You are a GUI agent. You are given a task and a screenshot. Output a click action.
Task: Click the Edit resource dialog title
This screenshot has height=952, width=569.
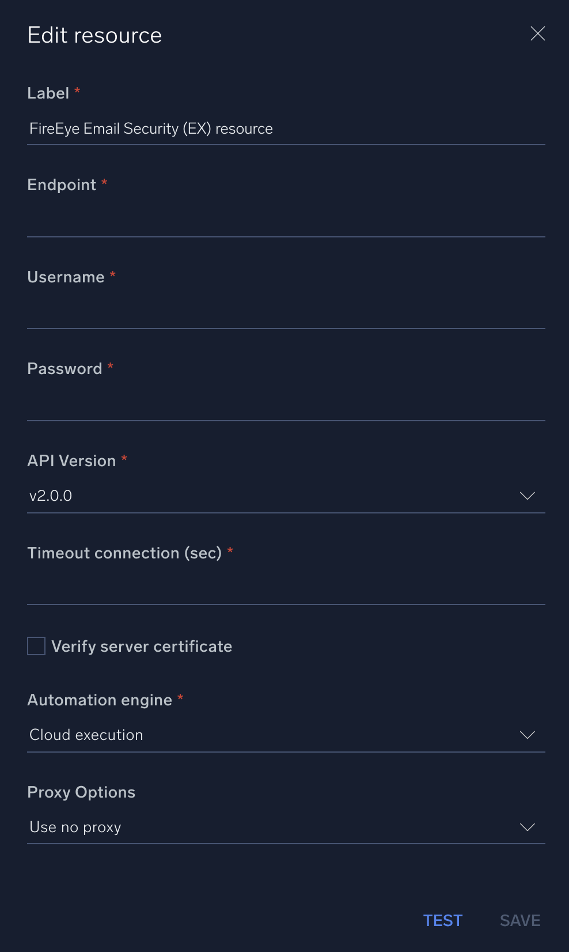point(94,35)
